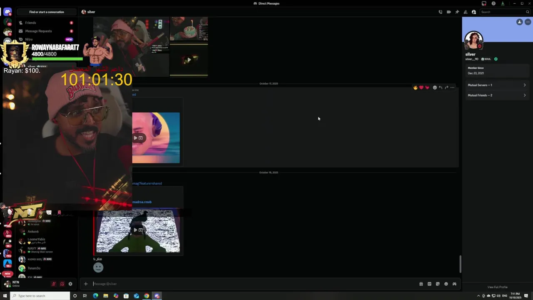
Task: Open the Nitro page
Action: [x=46, y=40]
